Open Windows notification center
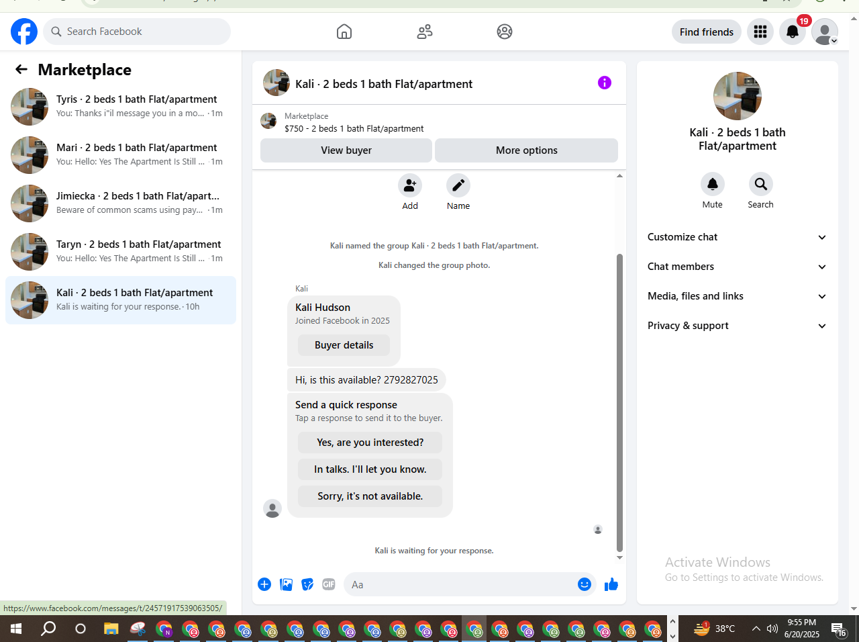 [839, 629]
